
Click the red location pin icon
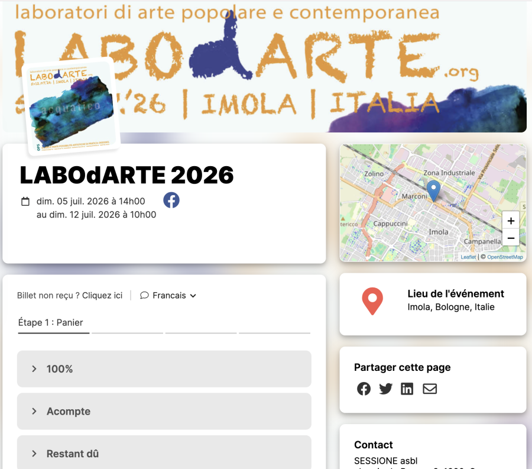click(x=372, y=301)
